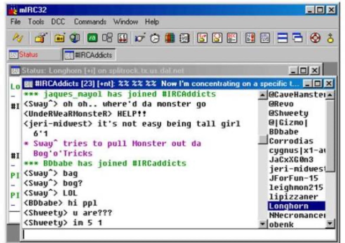Click the Finger pointing-hand toolbar icon
345x243 pixels.
click(140, 38)
